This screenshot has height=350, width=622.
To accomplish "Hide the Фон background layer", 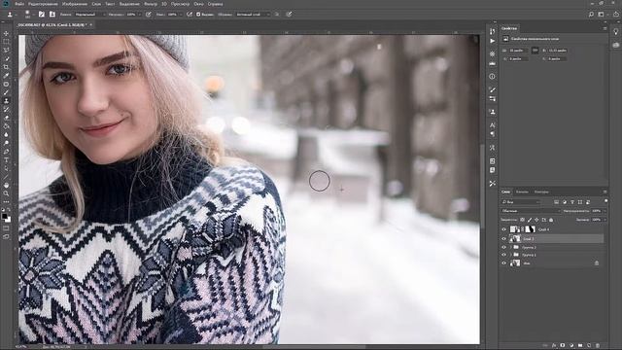I will 503,263.
